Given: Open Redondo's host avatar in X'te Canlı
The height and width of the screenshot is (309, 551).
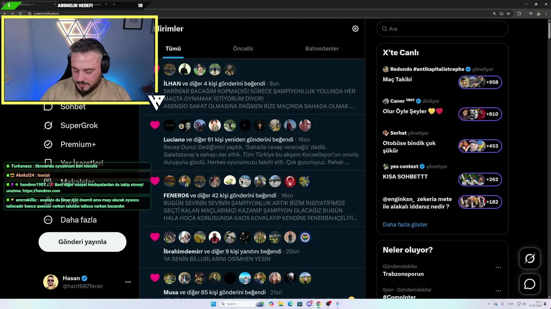Looking at the screenshot, I should (x=386, y=69).
